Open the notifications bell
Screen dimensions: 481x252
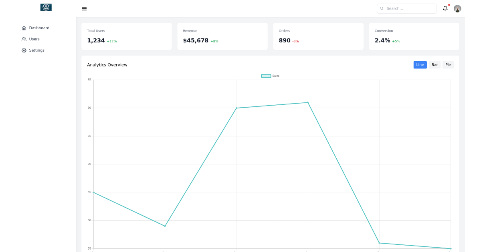click(445, 8)
